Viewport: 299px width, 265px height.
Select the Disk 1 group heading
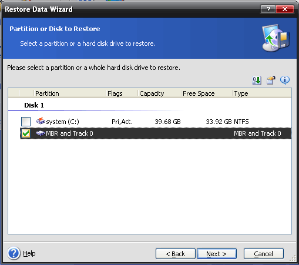[x=34, y=105]
